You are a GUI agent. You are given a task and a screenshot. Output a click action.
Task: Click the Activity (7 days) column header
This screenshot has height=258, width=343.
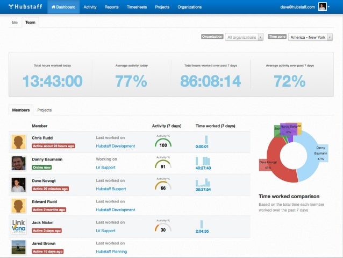click(x=167, y=126)
